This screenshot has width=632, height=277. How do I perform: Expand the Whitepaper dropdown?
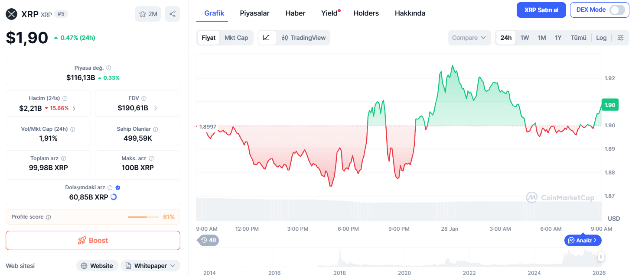pyautogui.click(x=150, y=266)
